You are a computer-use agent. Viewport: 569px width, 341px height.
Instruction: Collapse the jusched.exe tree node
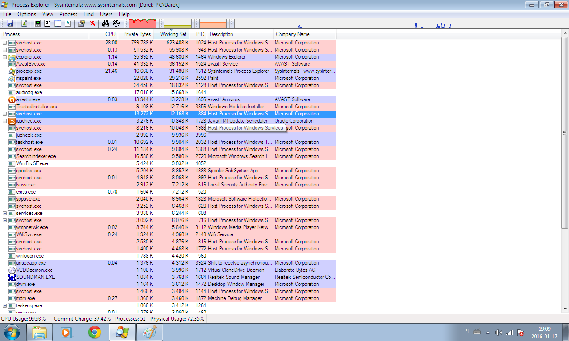point(5,121)
